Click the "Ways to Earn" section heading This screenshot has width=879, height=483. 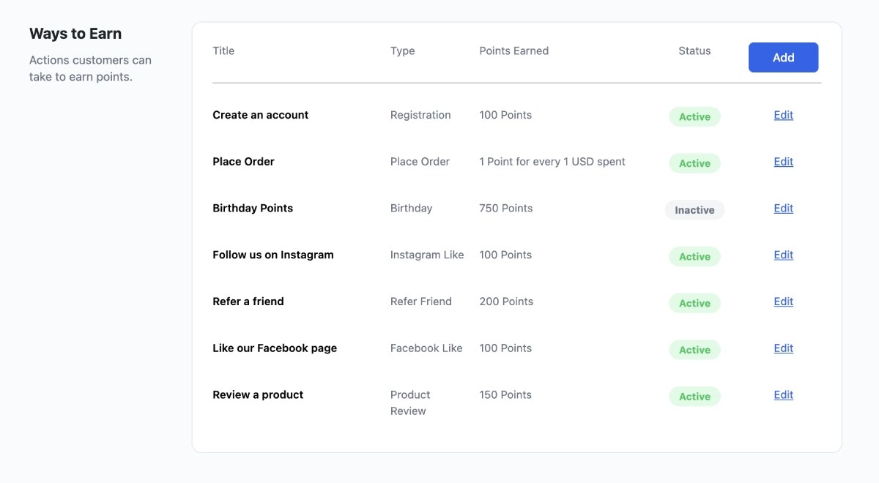click(x=75, y=33)
